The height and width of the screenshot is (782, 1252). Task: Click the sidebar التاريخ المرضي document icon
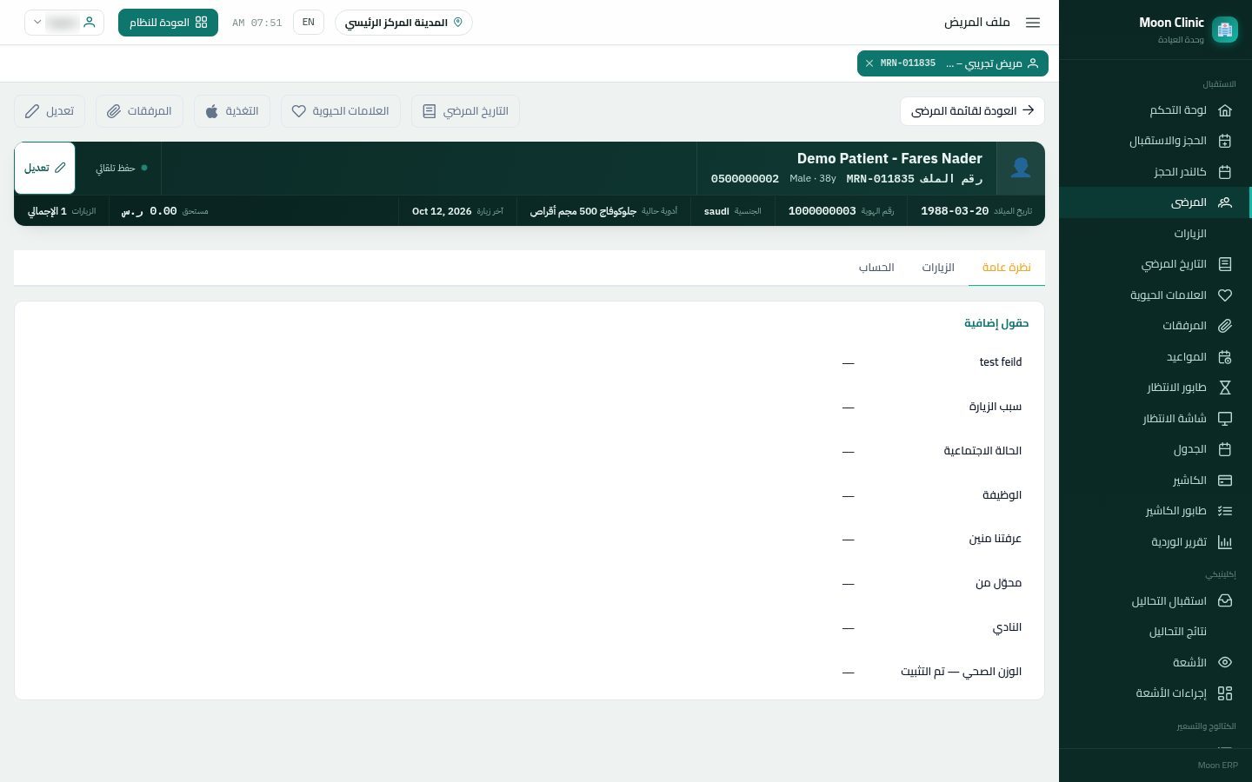pos(1225,264)
